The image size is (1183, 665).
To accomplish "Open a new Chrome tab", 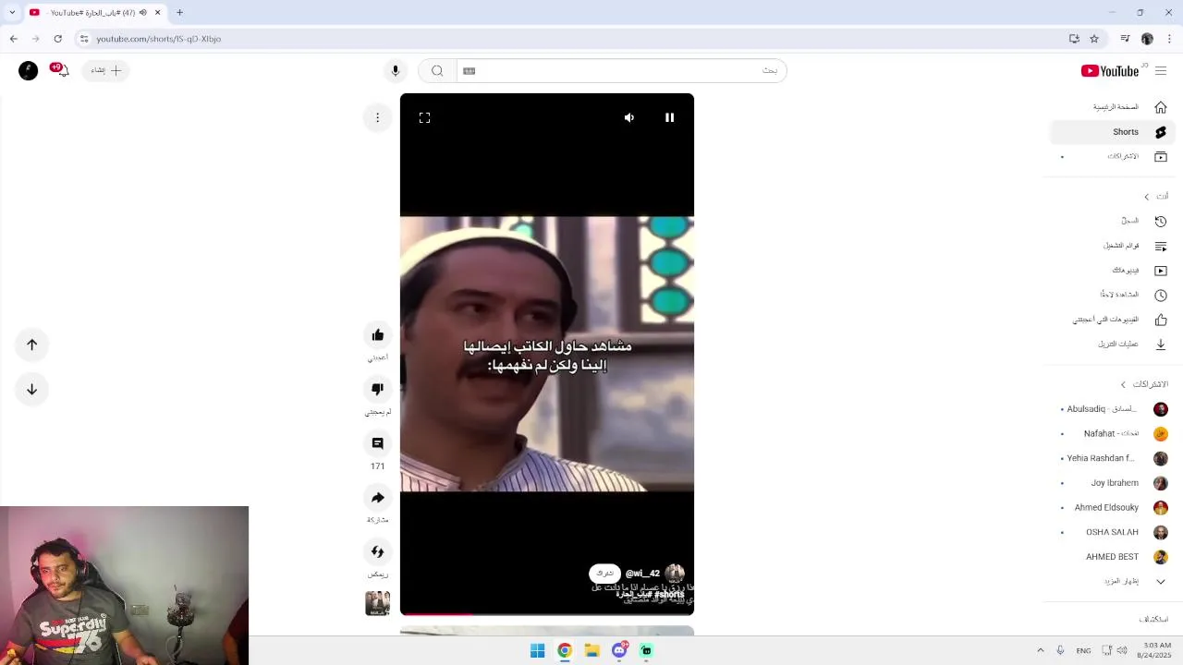I will [x=179, y=13].
